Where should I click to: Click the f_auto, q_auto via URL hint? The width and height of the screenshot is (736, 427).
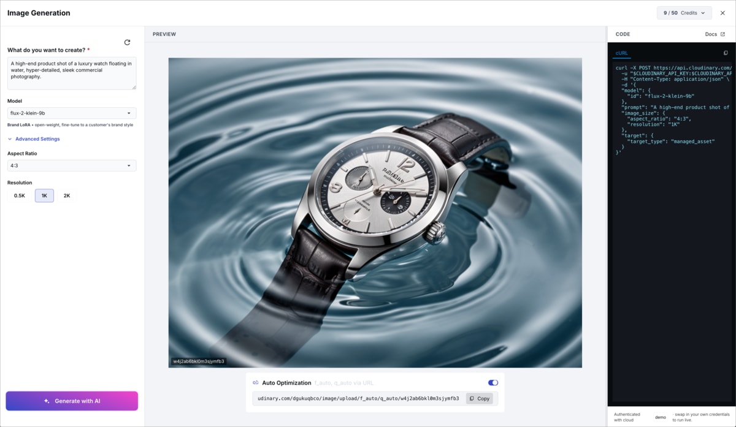coord(343,383)
